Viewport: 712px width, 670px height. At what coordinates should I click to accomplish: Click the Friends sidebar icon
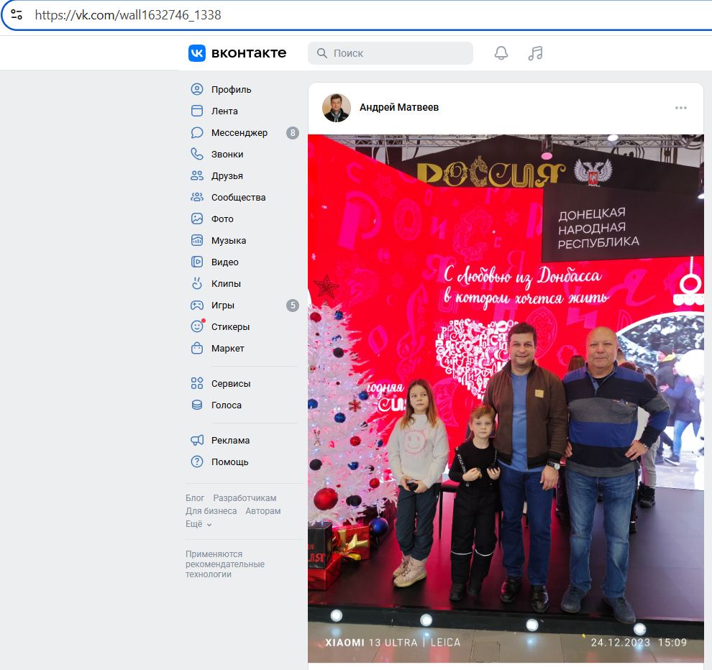tap(197, 176)
